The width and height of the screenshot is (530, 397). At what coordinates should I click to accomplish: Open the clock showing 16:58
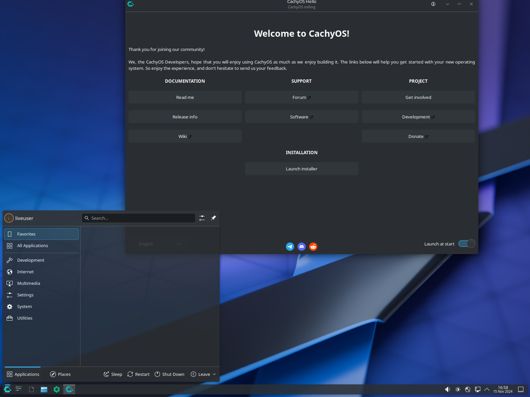click(x=503, y=389)
